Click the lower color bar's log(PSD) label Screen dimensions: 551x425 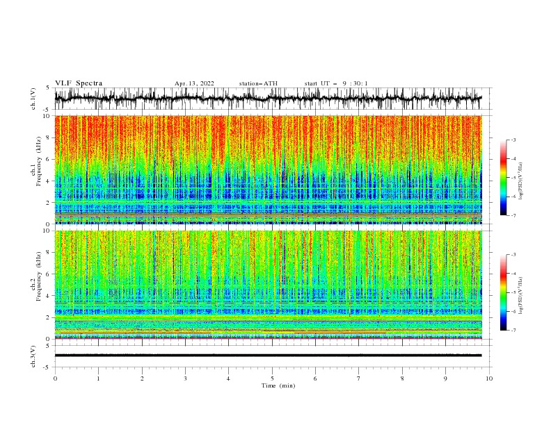tap(521, 296)
